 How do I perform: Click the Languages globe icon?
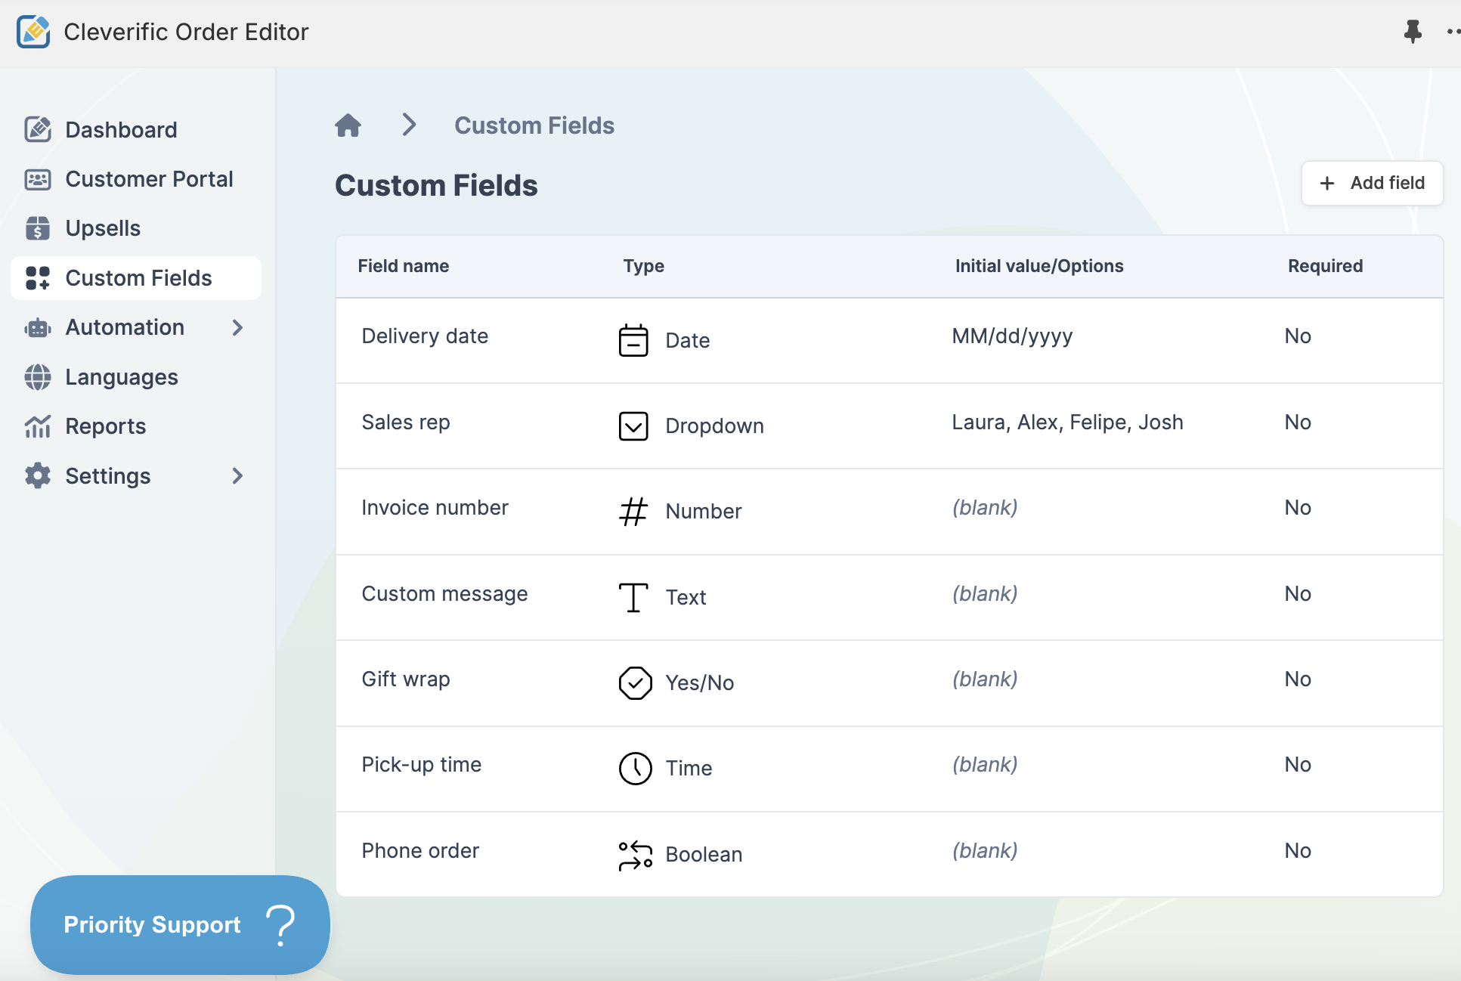pyautogui.click(x=38, y=376)
